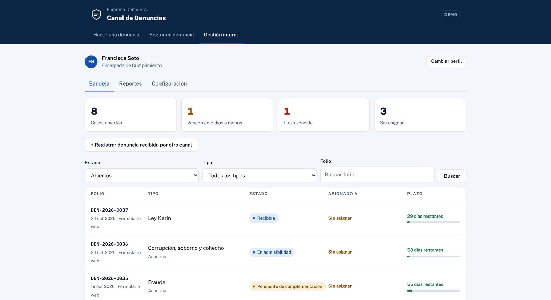The height and width of the screenshot is (300, 551).
Task: Click the shield logo icon in header
Action: pos(96,15)
